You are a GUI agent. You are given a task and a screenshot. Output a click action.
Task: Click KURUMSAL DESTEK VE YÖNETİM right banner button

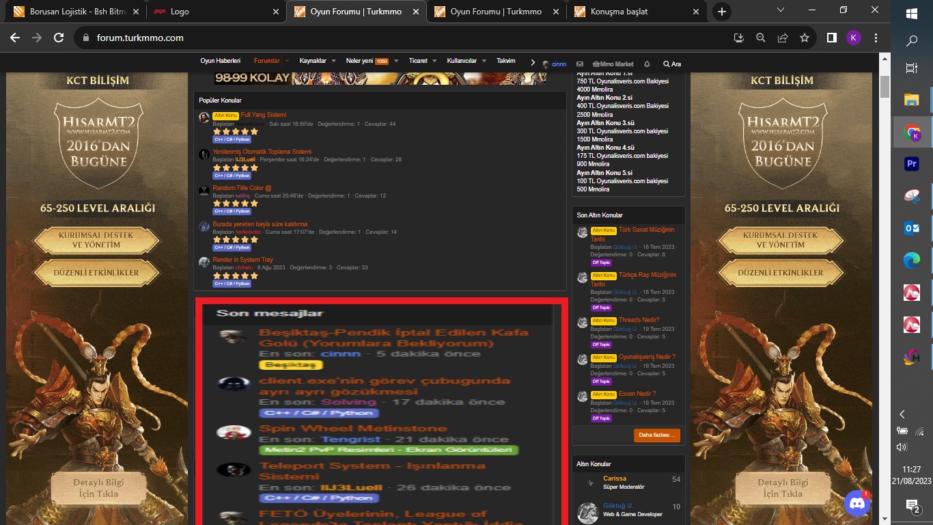[x=780, y=240]
